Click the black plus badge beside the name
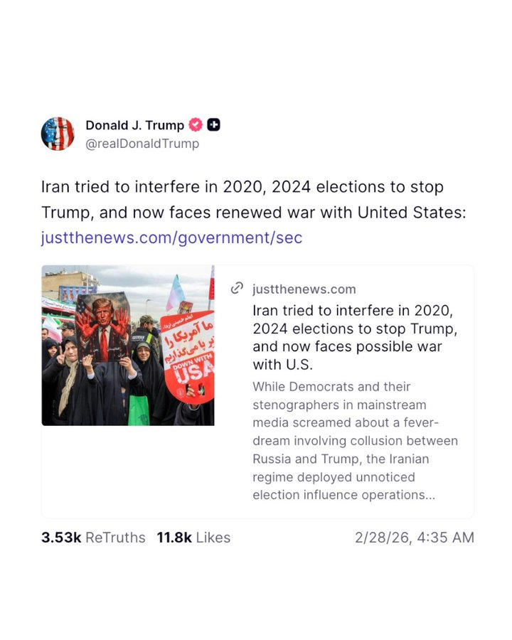 click(x=213, y=125)
